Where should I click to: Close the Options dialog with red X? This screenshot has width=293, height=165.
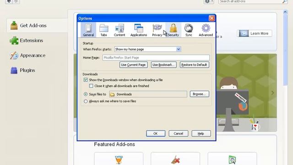212,18
